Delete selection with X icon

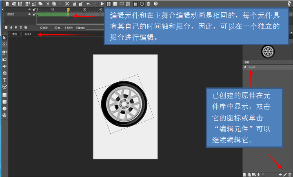[67, 4]
